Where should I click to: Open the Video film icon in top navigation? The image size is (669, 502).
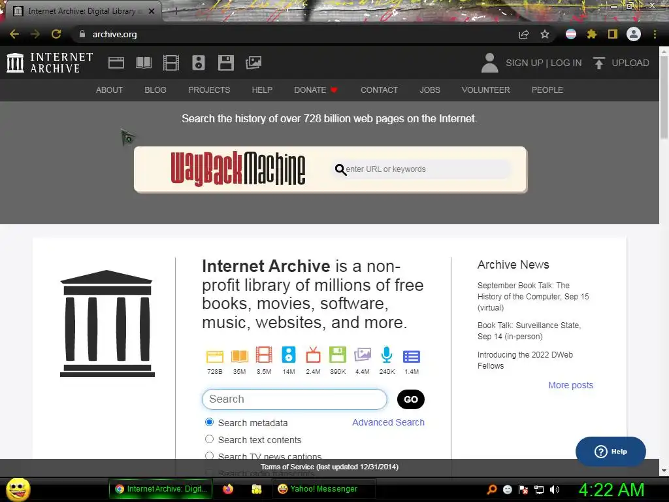click(171, 63)
